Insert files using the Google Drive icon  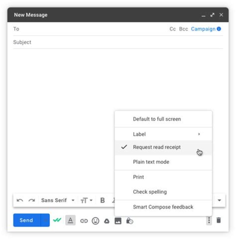click(x=107, y=221)
